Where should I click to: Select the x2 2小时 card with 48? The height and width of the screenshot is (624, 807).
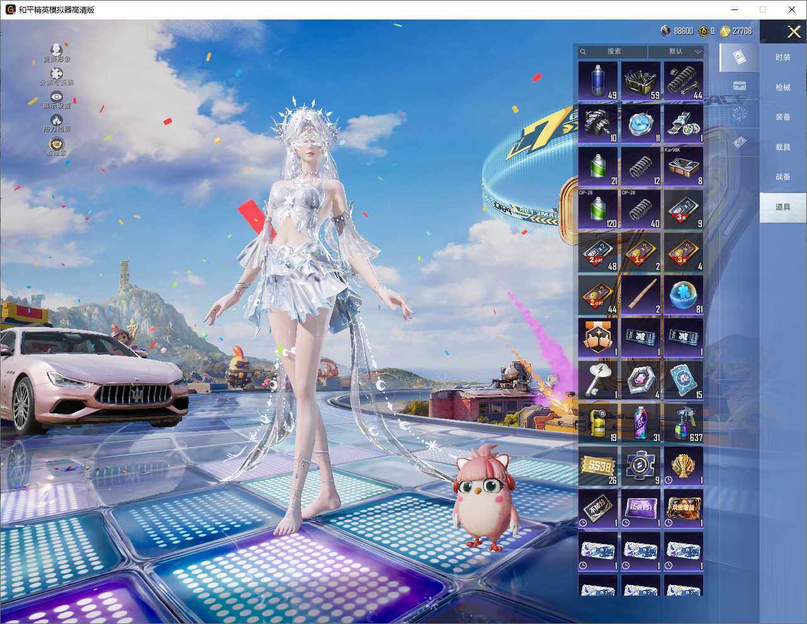598,252
